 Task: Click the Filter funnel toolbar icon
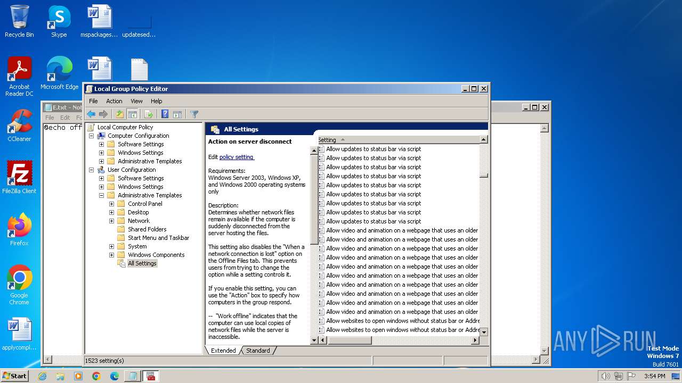click(194, 114)
